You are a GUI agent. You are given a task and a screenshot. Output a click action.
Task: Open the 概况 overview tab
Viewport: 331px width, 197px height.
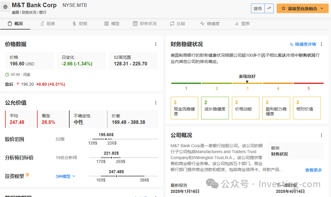pos(15,24)
